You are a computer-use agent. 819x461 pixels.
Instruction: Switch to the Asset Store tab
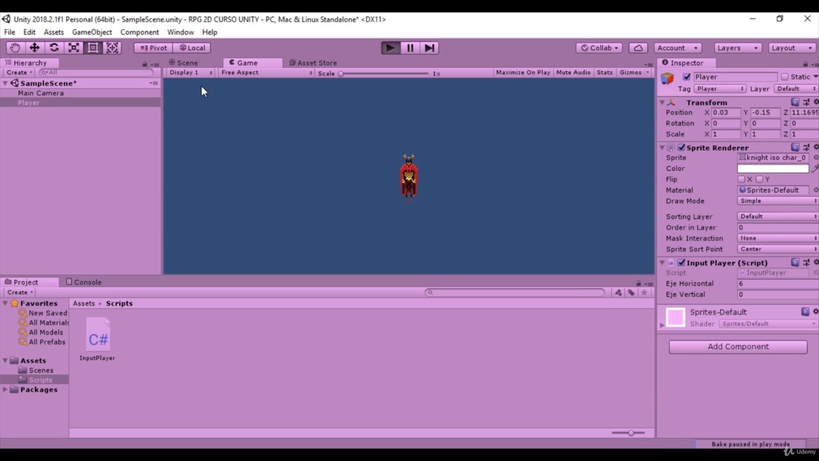tap(313, 63)
